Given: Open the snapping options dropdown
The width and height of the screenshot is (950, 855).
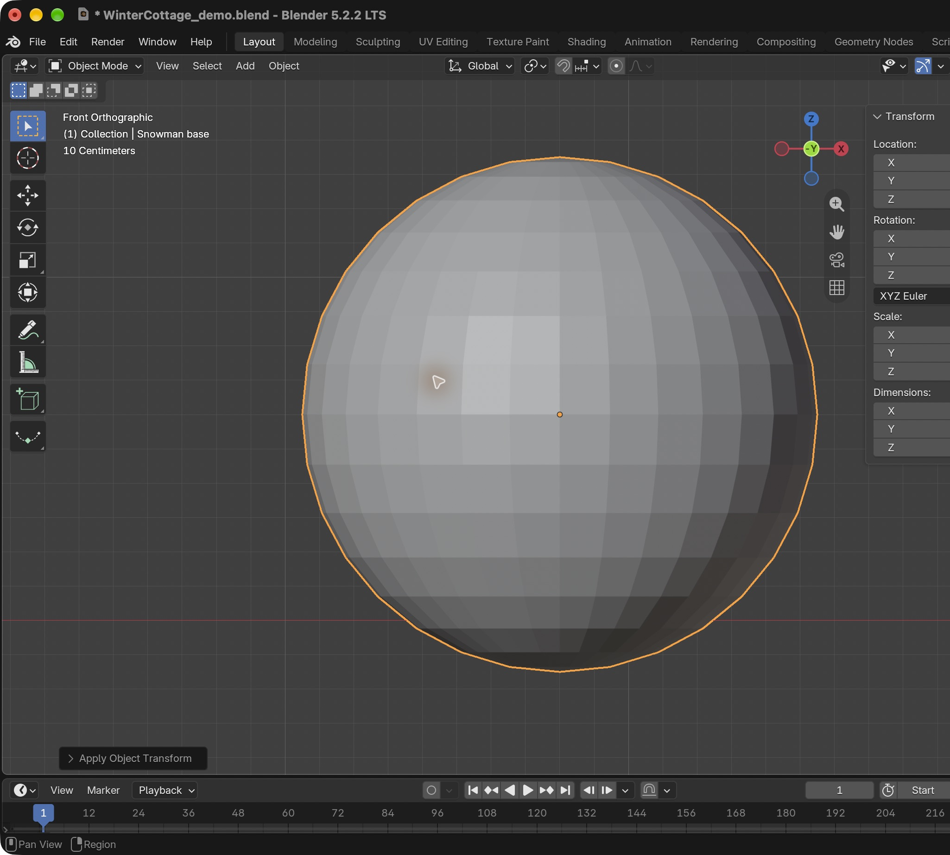Looking at the screenshot, I should coord(587,66).
